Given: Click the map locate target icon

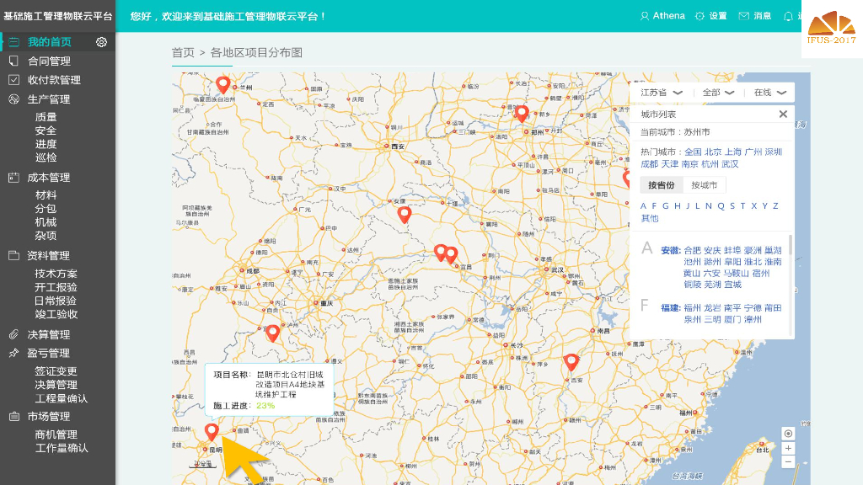Looking at the screenshot, I should [x=788, y=434].
